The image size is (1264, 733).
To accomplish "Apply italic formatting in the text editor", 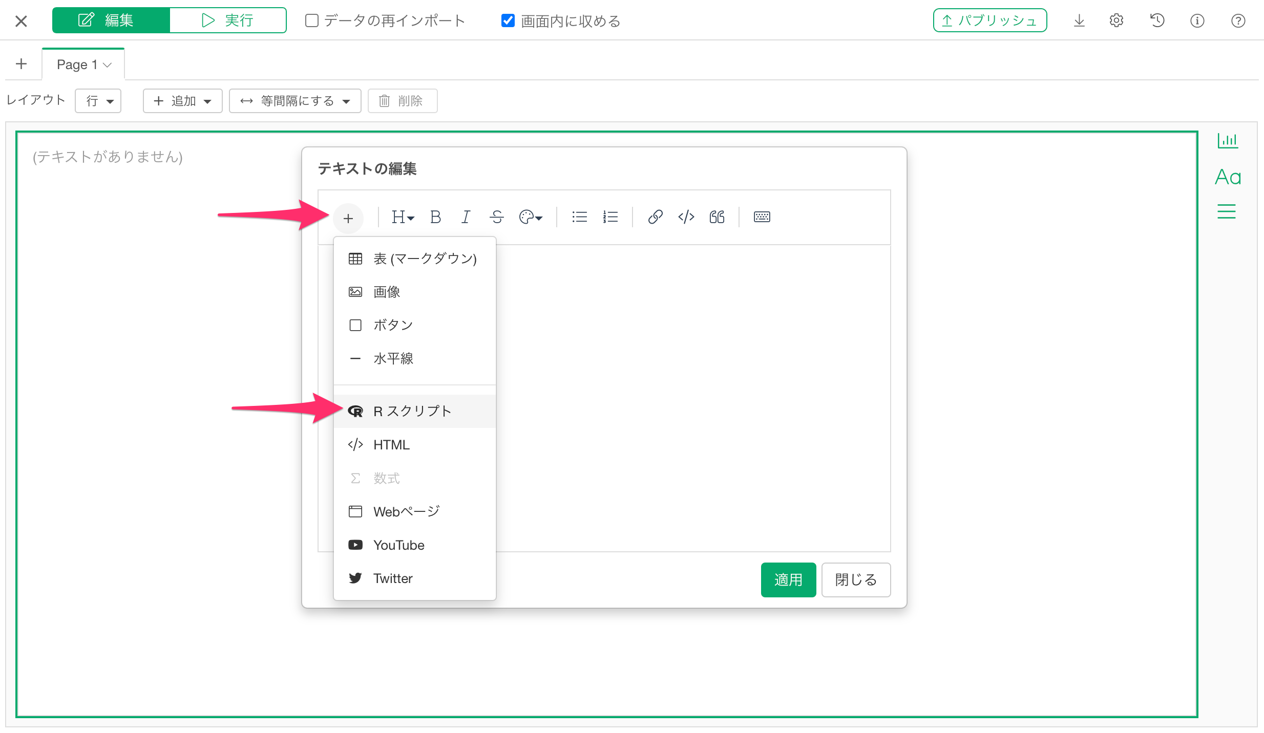I will pyautogui.click(x=466, y=218).
